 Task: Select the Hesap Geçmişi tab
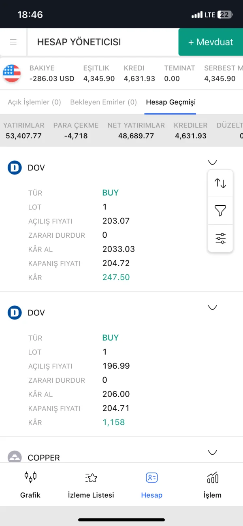click(171, 102)
